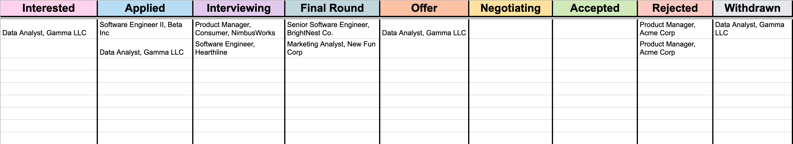Select the Final Round column header
The width and height of the screenshot is (793, 144).
(332, 8)
